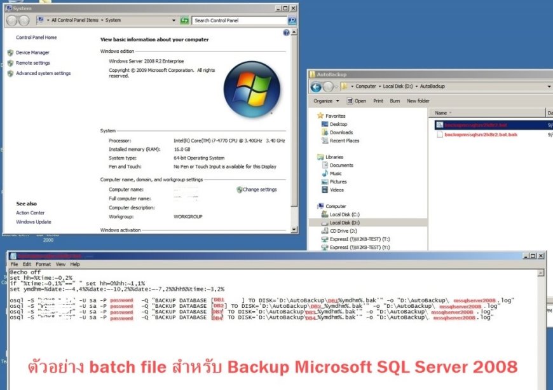Click the Forward button in System window
This screenshot has width=553, height=390.
point(24,20)
